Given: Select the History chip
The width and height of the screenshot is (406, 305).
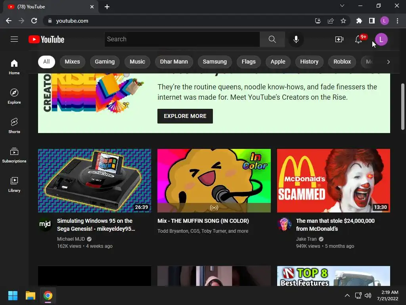Looking at the screenshot, I should click(x=309, y=62).
